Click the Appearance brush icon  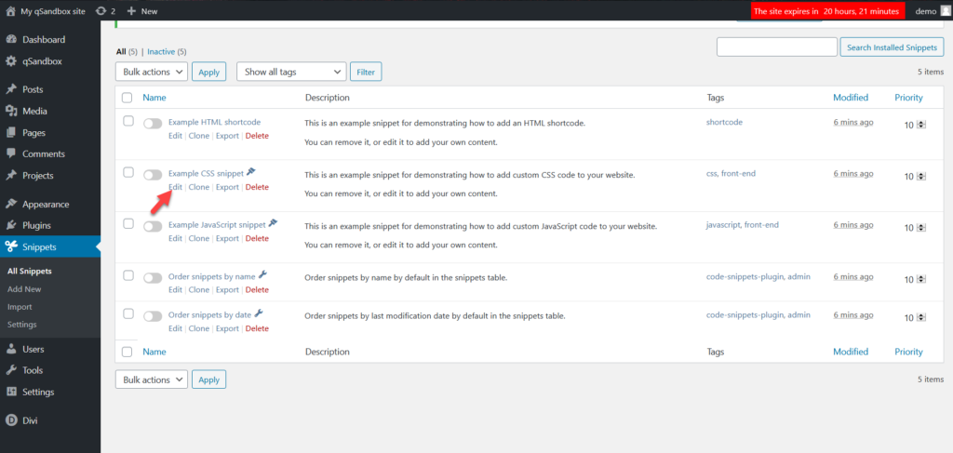pos(11,204)
